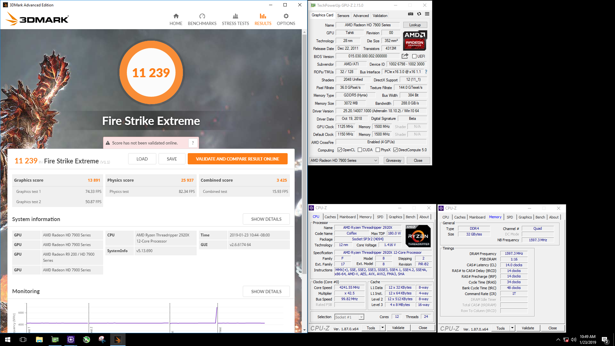Open the OPTIONS gear icon

(286, 16)
